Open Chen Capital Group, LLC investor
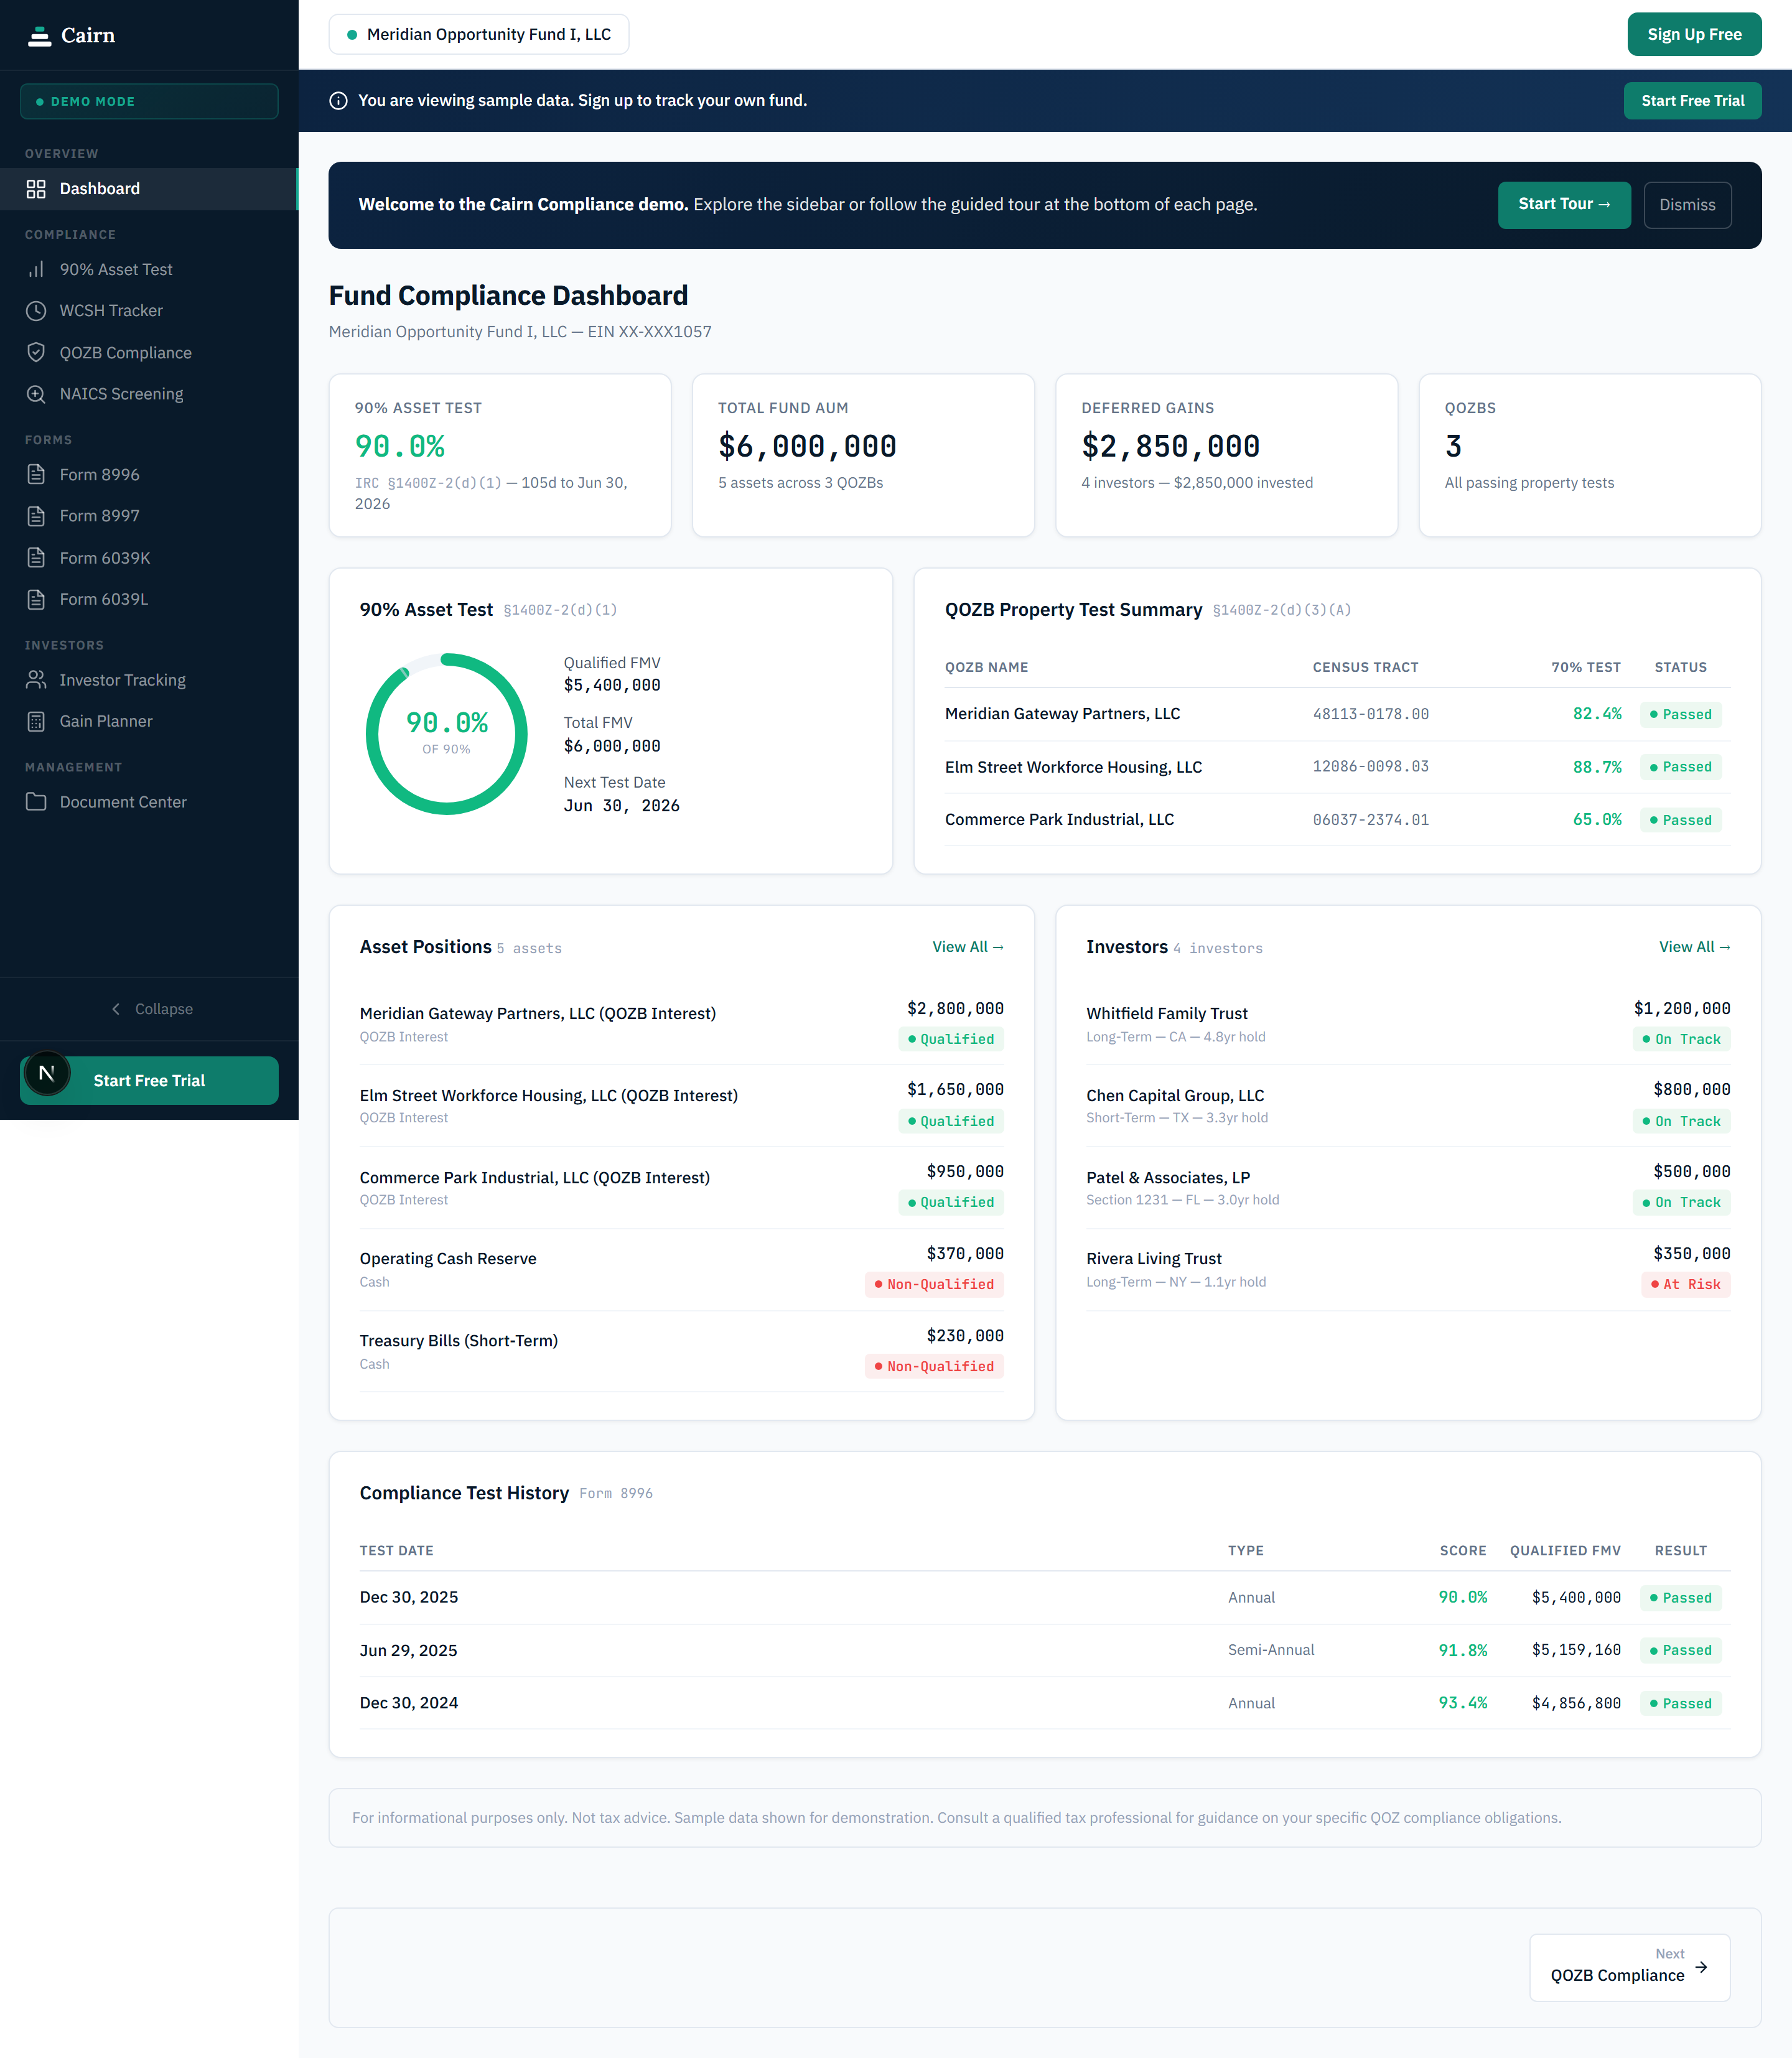Viewport: 1792px width, 2058px height. [1408, 1106]
